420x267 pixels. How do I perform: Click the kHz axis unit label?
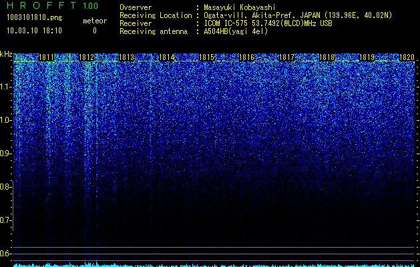[x=6, y=54]
